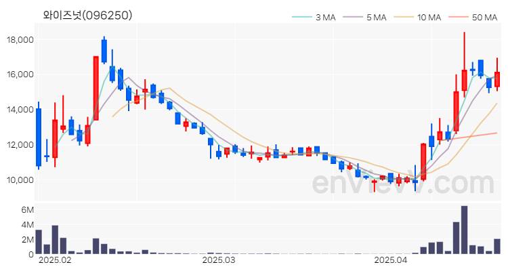Toggle the 10 MA legend entry
The height and width of the screenshot is (271, 508).
tap(417, 17)
